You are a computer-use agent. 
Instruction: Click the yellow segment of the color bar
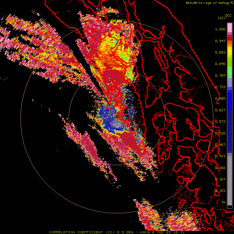tap(230, 51)
